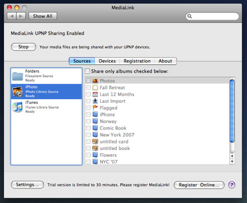Check the Comic Book checkbox
Image resolution: width=247 pixels, height=203 pixels.
click(x=89, y=128)
